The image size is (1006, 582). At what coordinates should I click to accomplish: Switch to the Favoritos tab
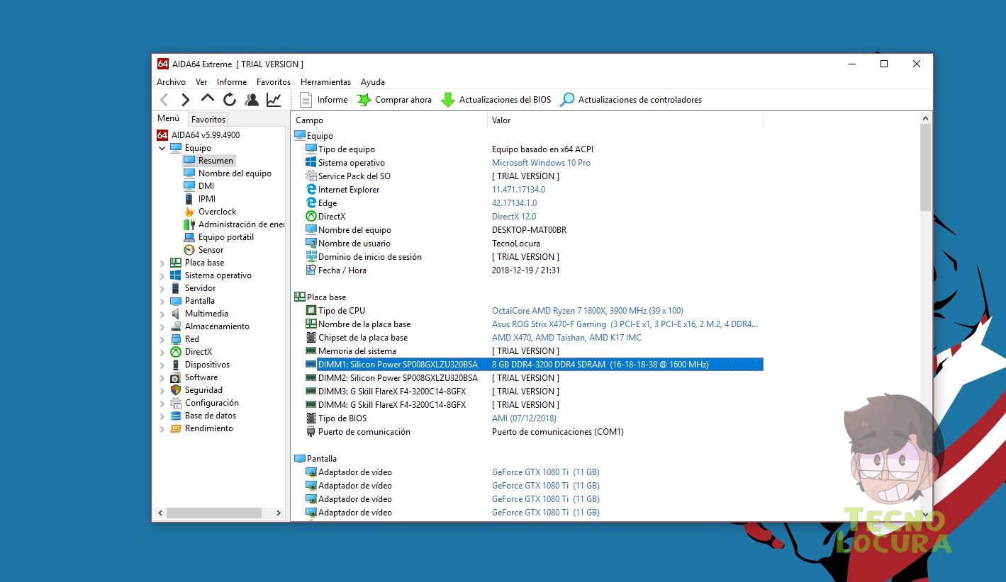click(208, 120)
